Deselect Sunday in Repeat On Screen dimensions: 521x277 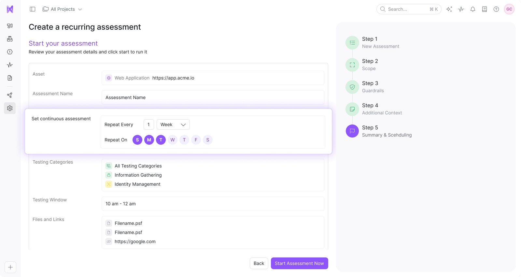(x=137, y=140)
